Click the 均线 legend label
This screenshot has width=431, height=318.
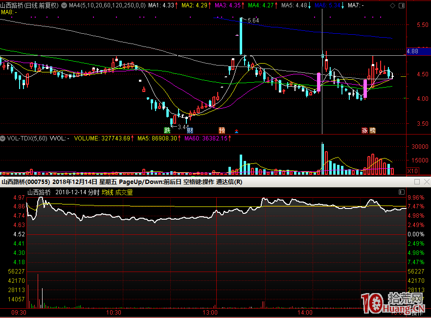107,192
